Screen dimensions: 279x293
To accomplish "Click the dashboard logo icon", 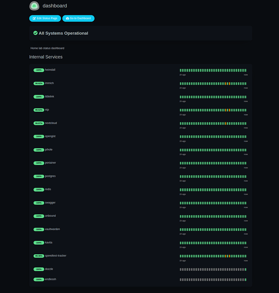I will (x=34, y=6).
